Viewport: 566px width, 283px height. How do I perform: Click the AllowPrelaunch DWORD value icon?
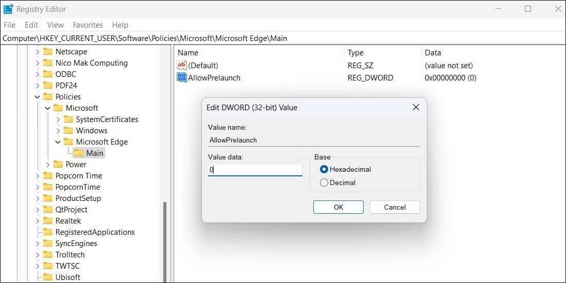point(182,77)
